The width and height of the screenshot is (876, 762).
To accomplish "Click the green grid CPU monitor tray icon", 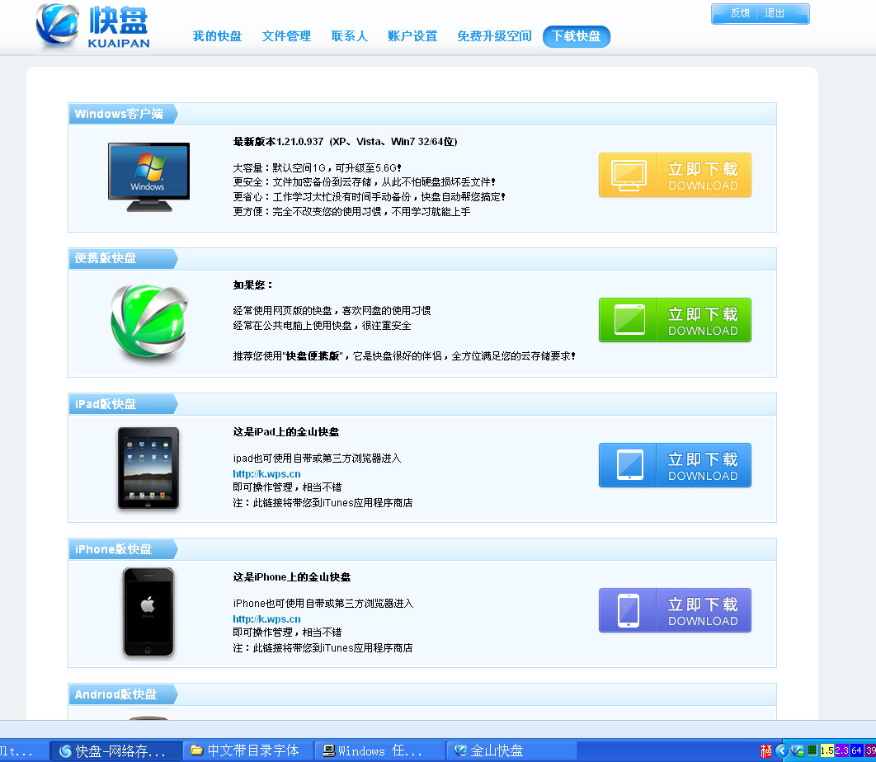I will pos(812,750).
